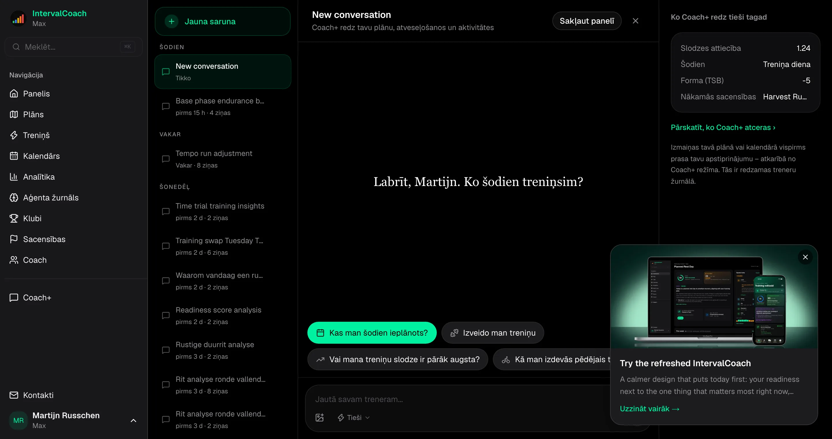The width and height of the screenshot is (832, 439).
Task: Open Tempo run adjustment conversation
Action: click(x=222, y=159)
